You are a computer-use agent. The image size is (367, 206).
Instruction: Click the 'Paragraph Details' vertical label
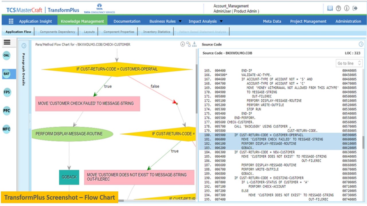click(x=24, y=69)
